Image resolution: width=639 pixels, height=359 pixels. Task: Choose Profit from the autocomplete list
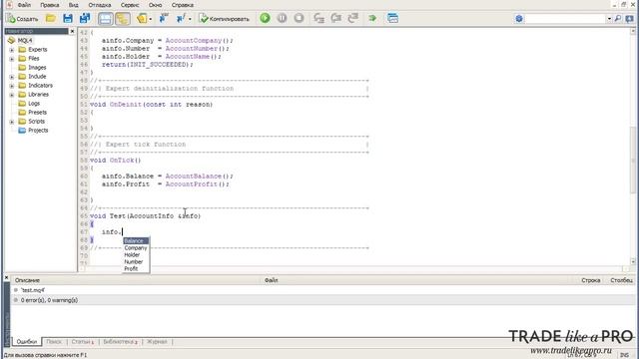pyautogui.click(x=136, y=268)
